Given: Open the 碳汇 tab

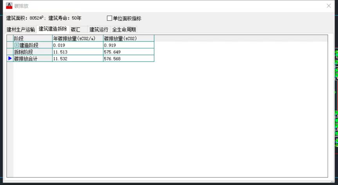Looking at the screenshot, I should click(x=76, y=29).
